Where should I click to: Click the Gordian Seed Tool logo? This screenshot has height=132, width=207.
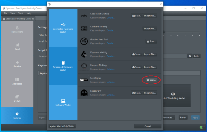84,41
